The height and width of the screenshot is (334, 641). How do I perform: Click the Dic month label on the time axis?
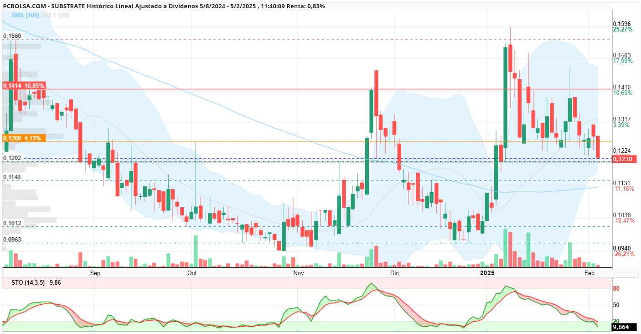pyautogui.click(x=394, y=273)
